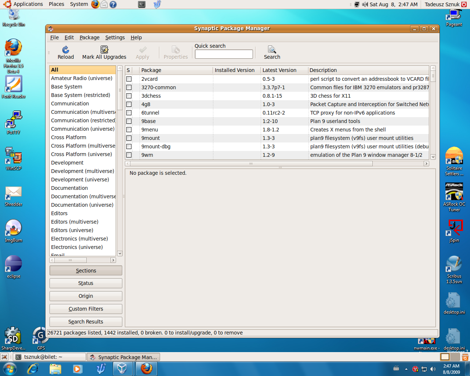Click Windows Start orb in taskbar
The image size is (470, 376).
pyautogui.click(x=10, y=368)
